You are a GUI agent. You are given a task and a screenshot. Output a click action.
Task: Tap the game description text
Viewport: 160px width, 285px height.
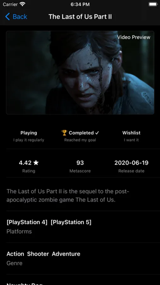tap(68, 196)
